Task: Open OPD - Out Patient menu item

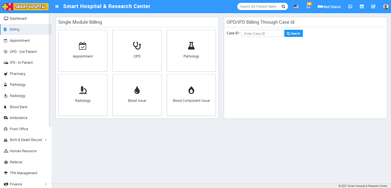Action: pyautogui.click(x=23, y=52)
